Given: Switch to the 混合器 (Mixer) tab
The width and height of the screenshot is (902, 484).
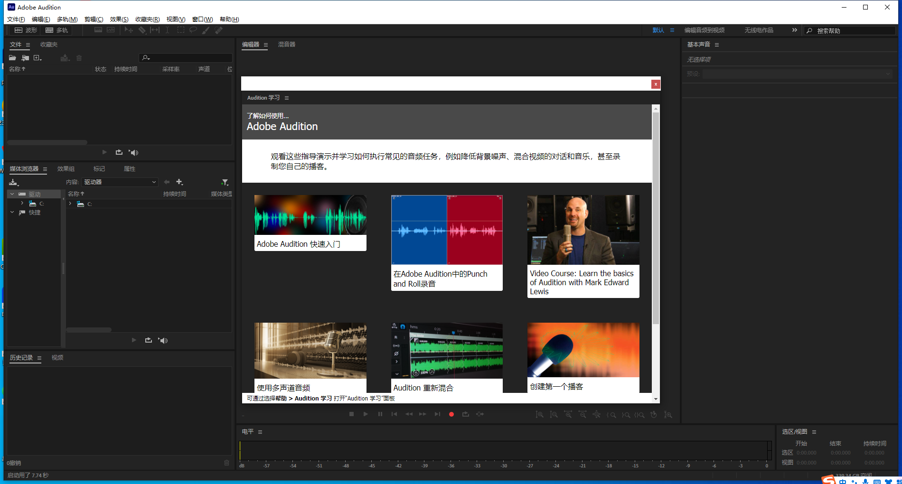Looking at the screenshot, I should tap(287, 44).
